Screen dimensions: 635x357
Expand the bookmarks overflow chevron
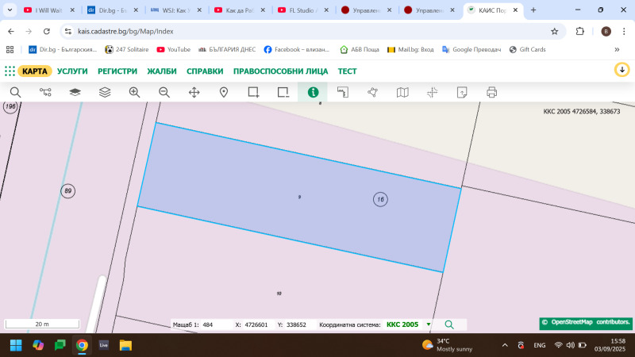click(617, 49)
